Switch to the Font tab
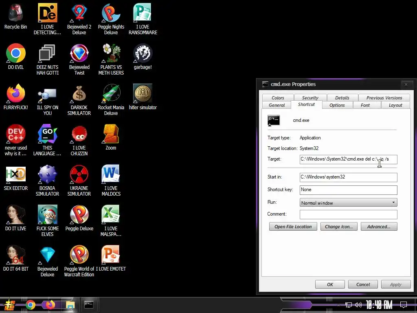Viewport: 417px width, 313px height. pyautogui.click(x=365, y=105)
